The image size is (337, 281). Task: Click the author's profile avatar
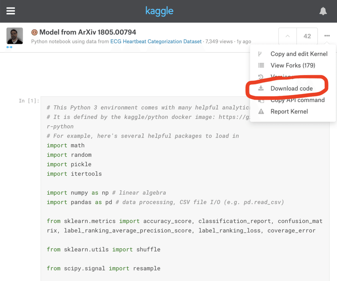click(x=15, y=36)
